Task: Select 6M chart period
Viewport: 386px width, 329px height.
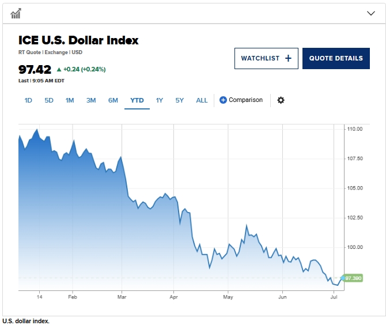Action: pos(113,100)
